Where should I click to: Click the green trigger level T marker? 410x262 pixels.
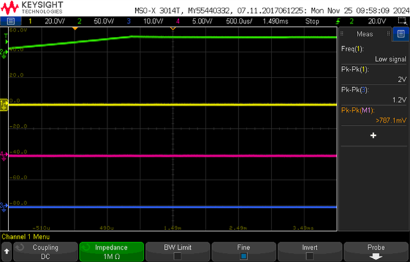(x=6, y=39)
